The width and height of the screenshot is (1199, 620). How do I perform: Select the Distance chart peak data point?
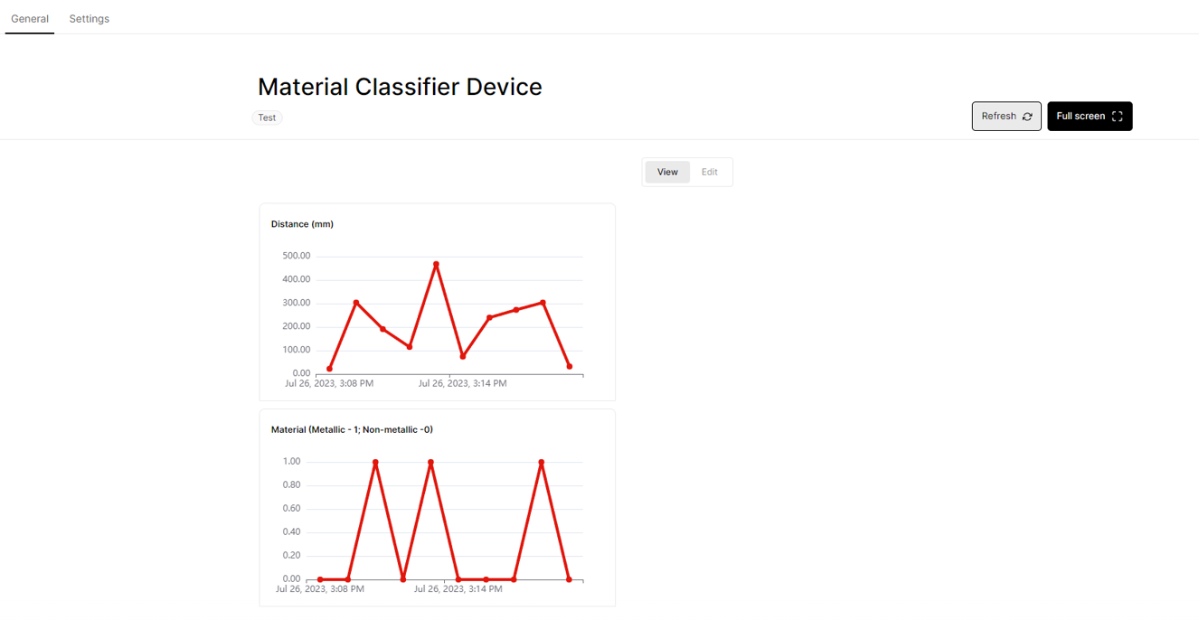click(x=436, y=264)
